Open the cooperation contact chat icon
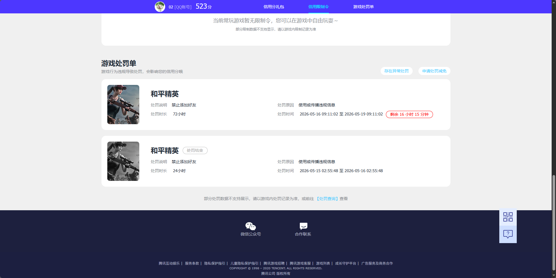This screenshot has width=556, height=278. pyautogui.click(x=303, y=226)
